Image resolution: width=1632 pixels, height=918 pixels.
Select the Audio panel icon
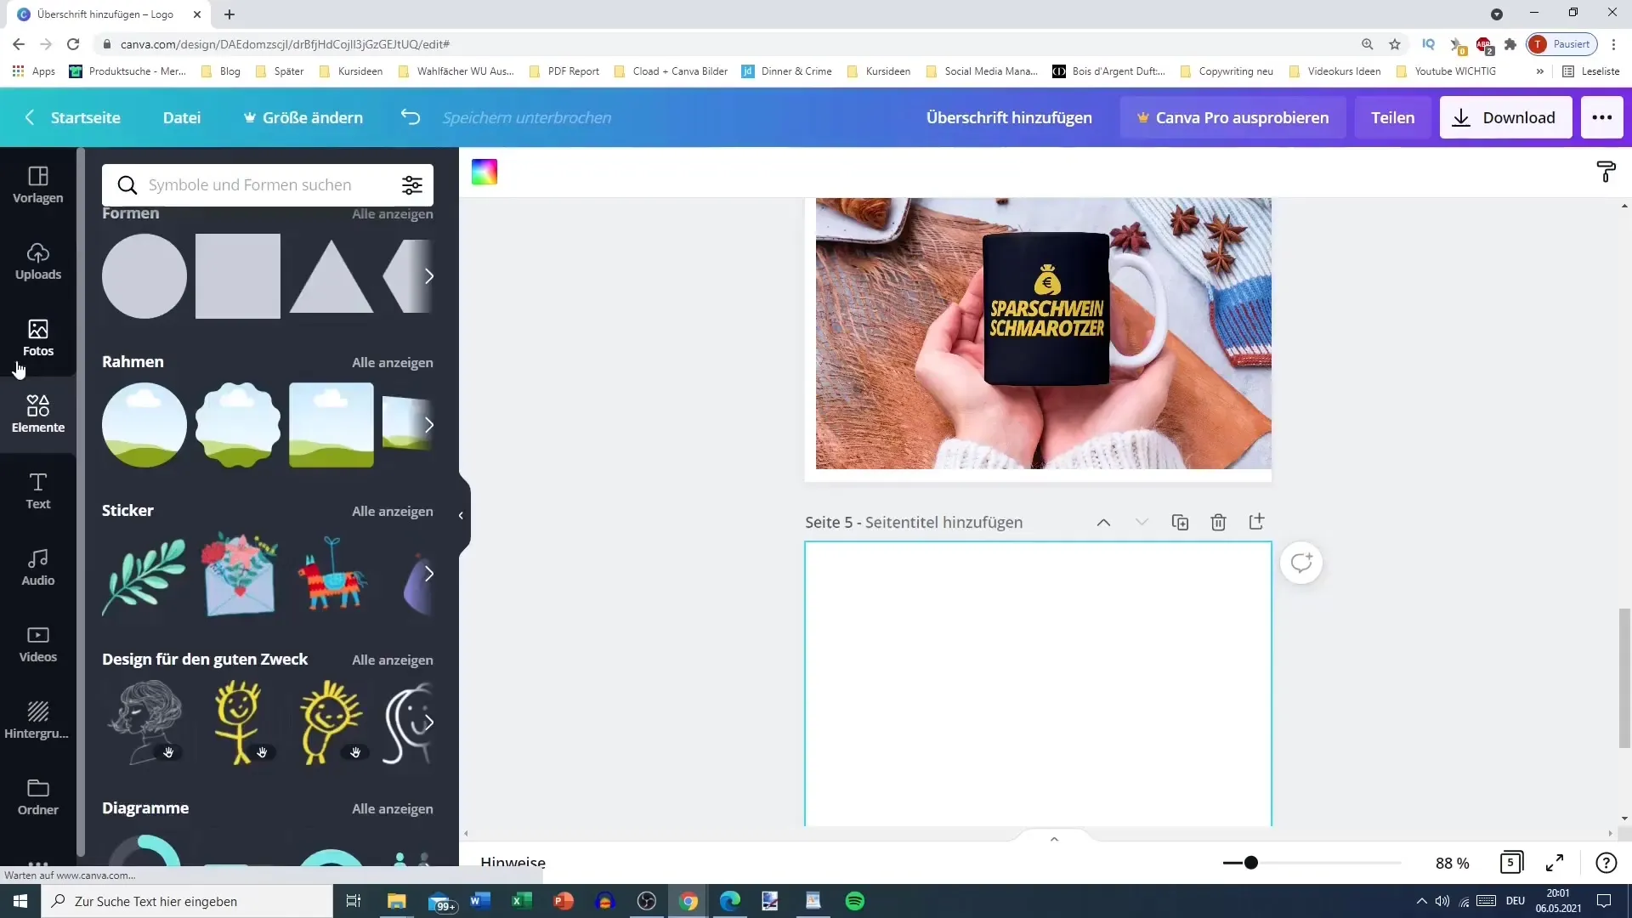tap(37, 567)
